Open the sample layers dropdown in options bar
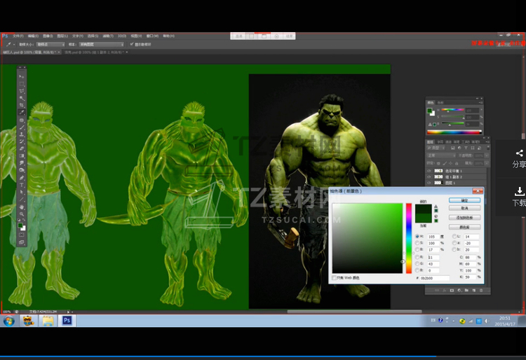This screenshot has width=526, height=360. [x=100, y=43]
